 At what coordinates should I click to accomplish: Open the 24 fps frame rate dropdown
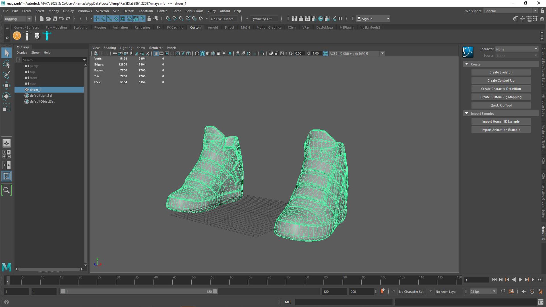(483, 291)
